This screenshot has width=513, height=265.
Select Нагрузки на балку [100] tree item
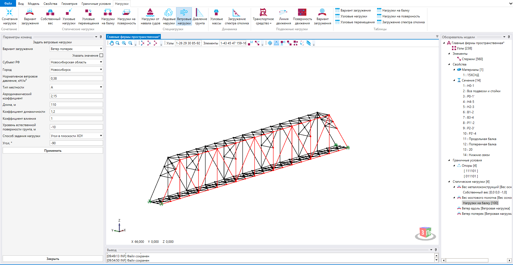pos(480,203)
